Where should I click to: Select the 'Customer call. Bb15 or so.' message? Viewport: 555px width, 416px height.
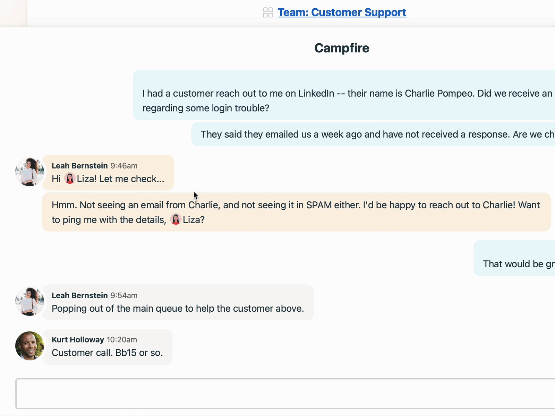pyautogui.click(x=107, y=353)
